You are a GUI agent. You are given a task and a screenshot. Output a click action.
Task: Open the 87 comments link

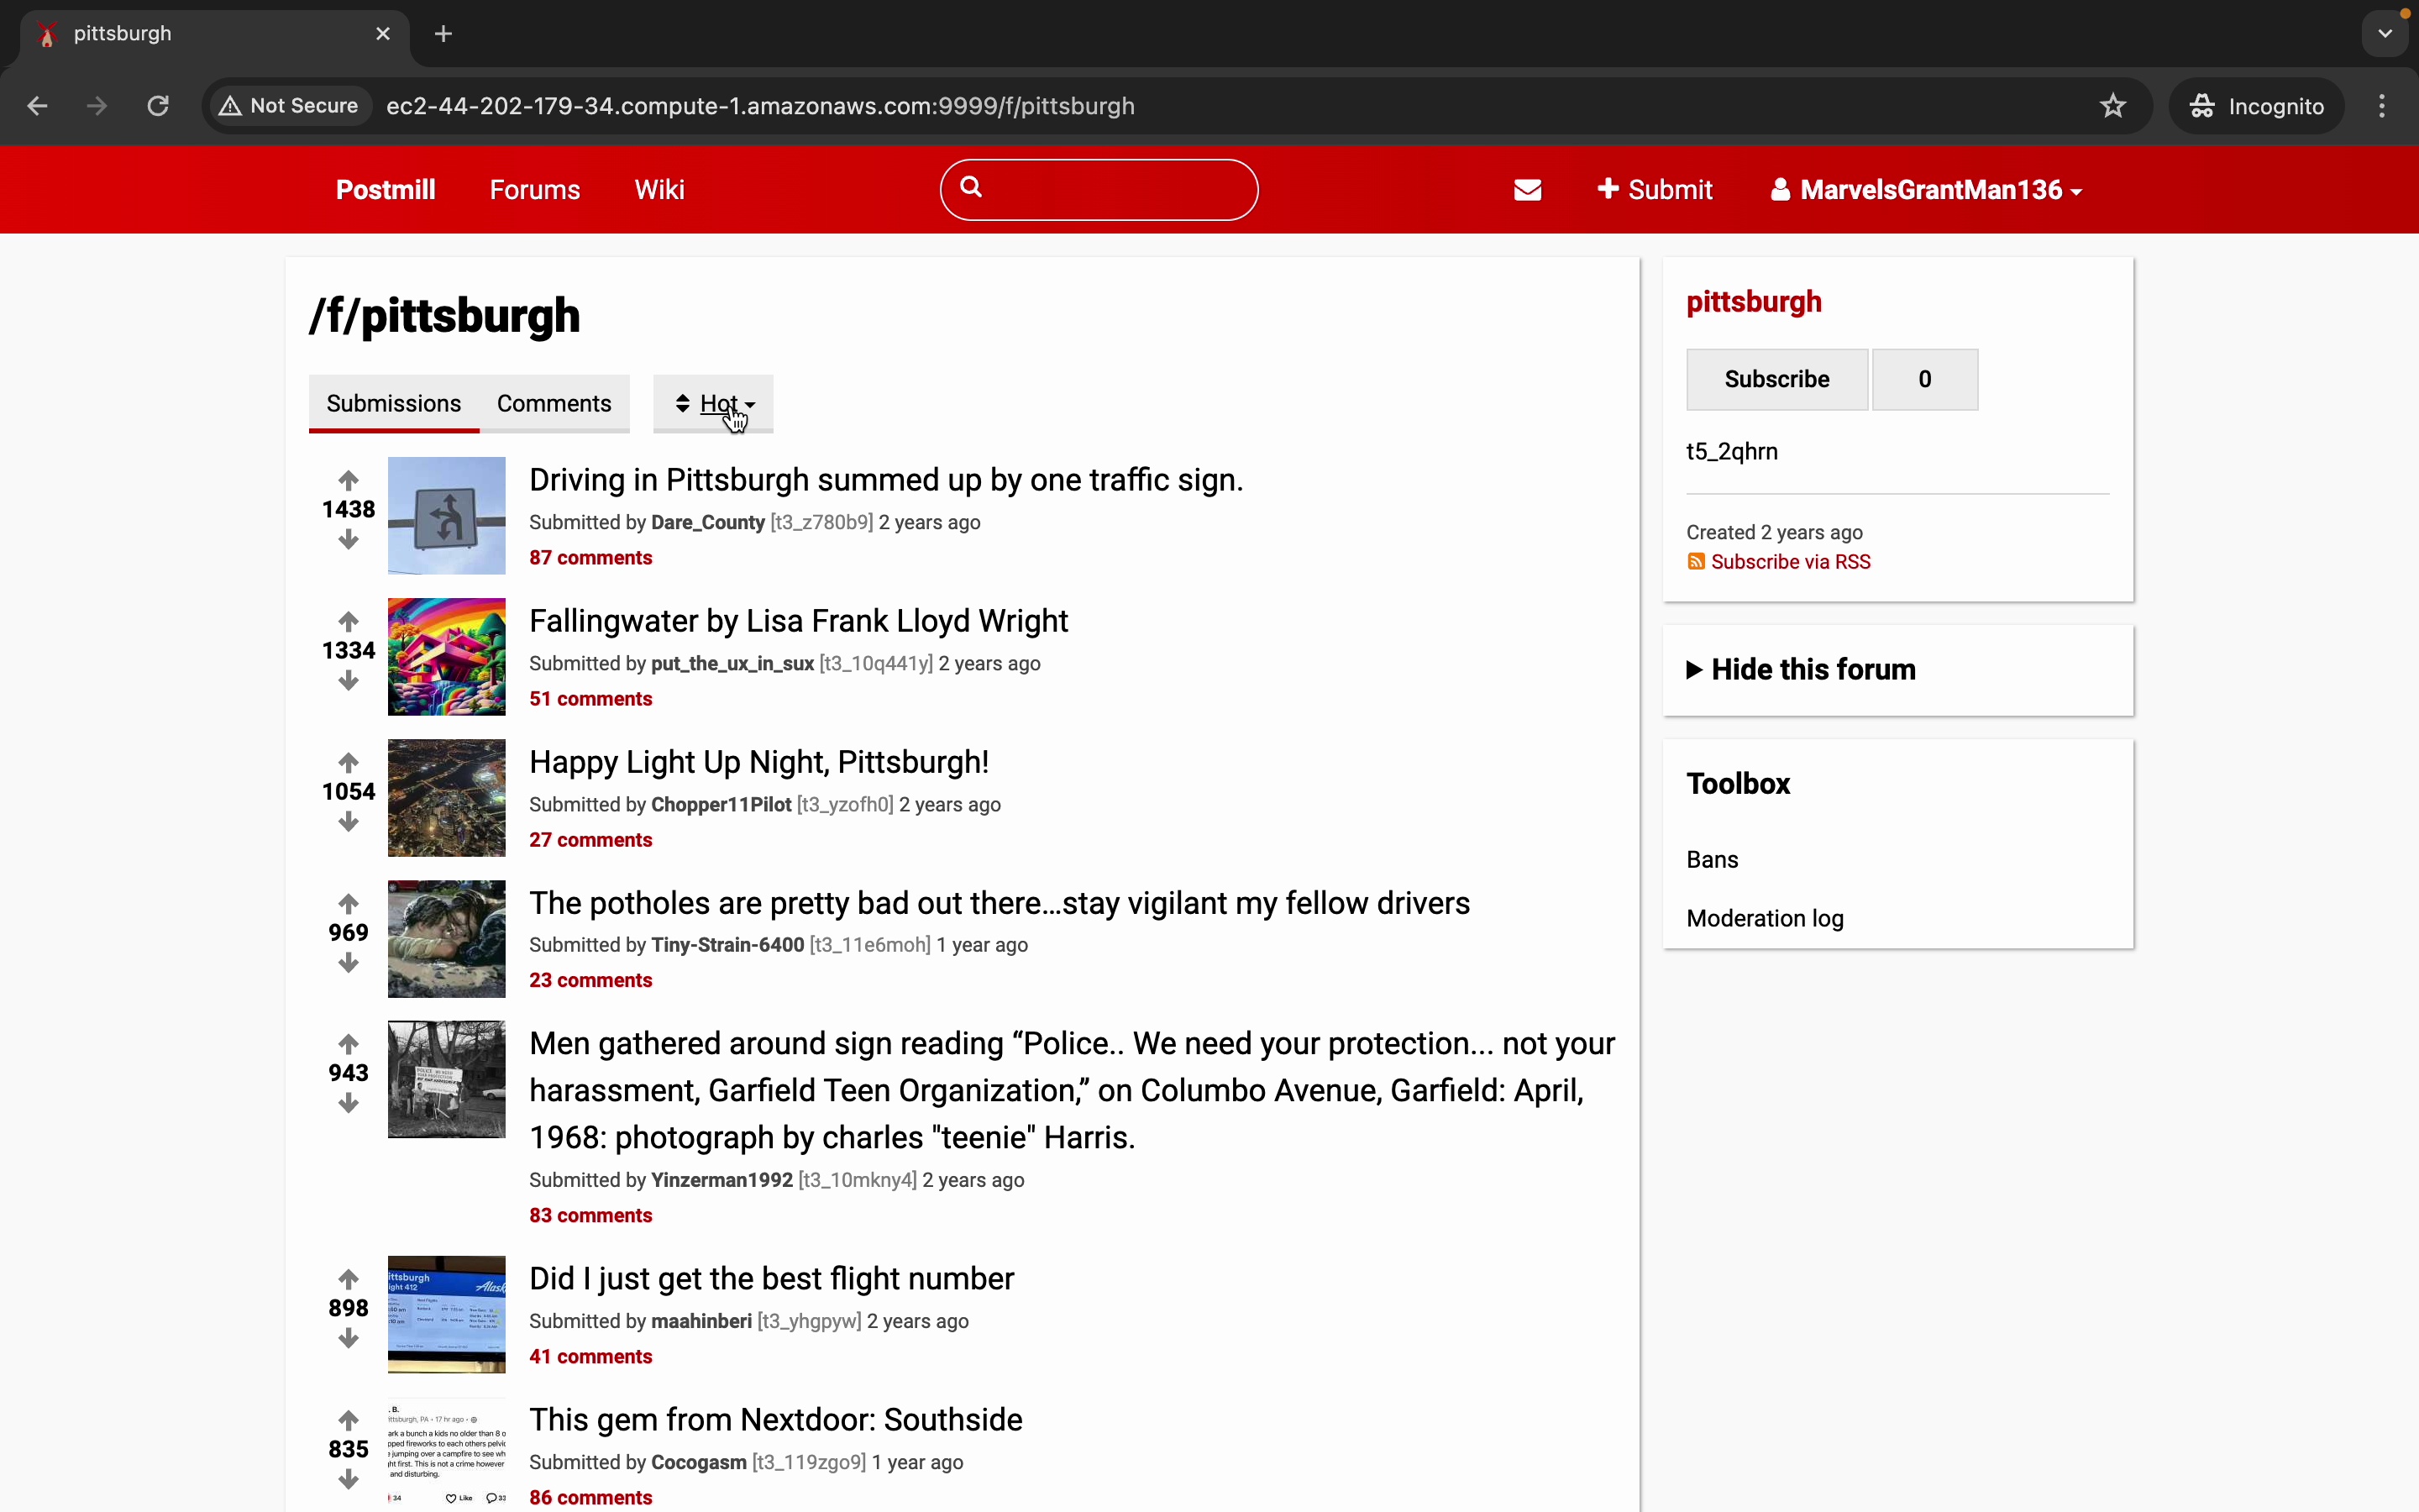click(x=590, y=558)
